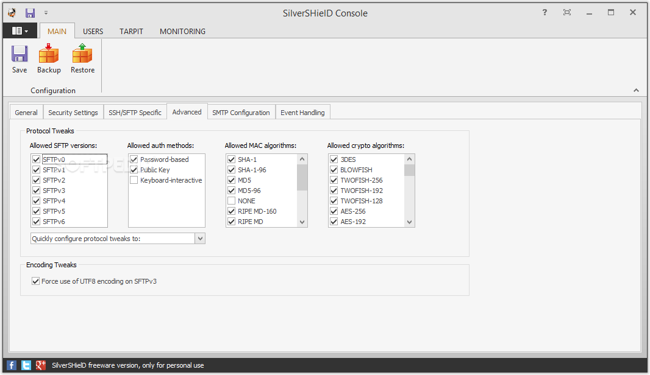Select the Advanced tab

pos(187,112)
